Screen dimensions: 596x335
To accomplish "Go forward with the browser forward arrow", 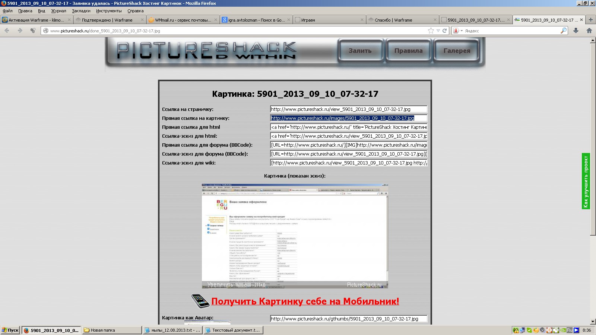I will (20, 31).
